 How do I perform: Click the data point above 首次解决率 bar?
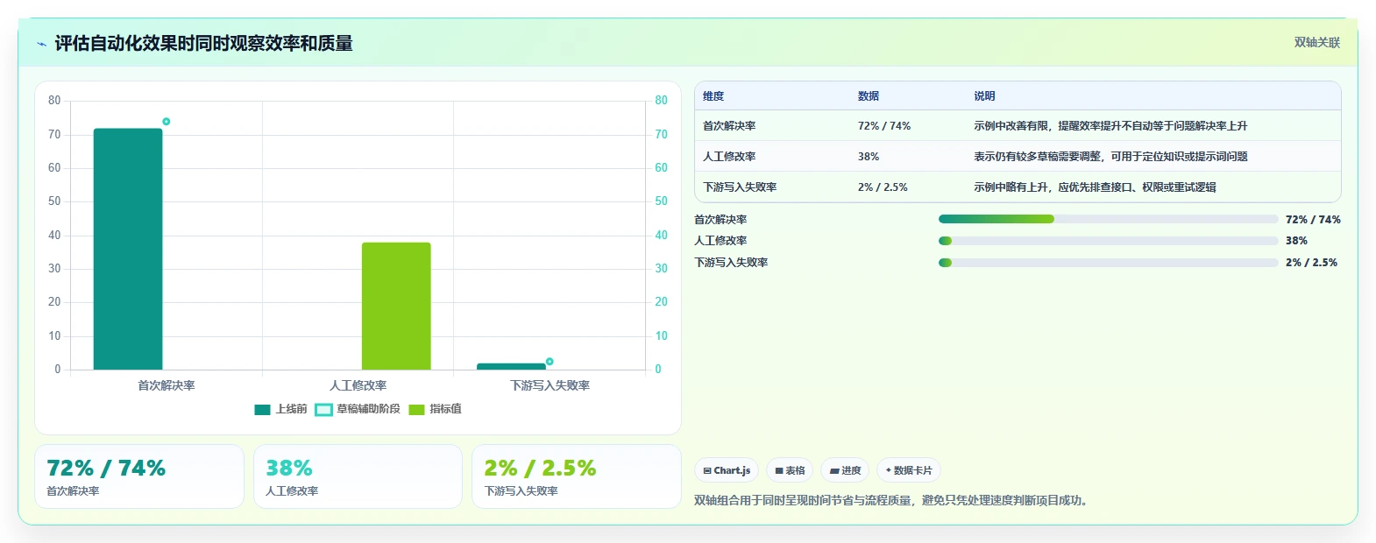tap(167, 122)
